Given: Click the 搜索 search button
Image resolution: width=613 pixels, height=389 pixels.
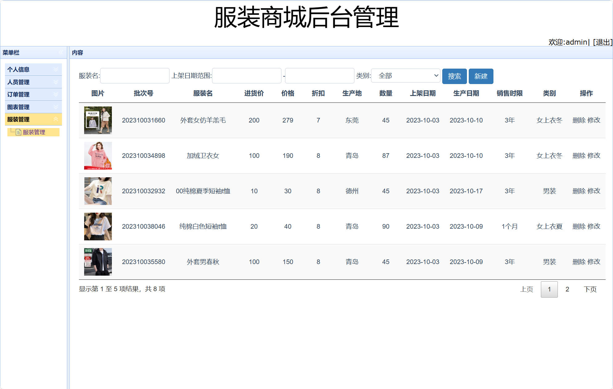Looking at the screenshot, I should 454,76.
